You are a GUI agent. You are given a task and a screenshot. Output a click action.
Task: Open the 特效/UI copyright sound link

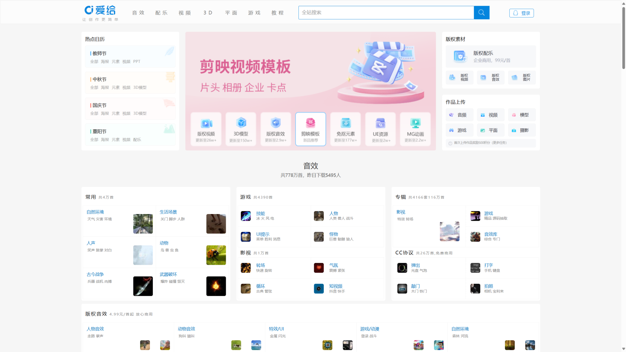pos(276,329)
